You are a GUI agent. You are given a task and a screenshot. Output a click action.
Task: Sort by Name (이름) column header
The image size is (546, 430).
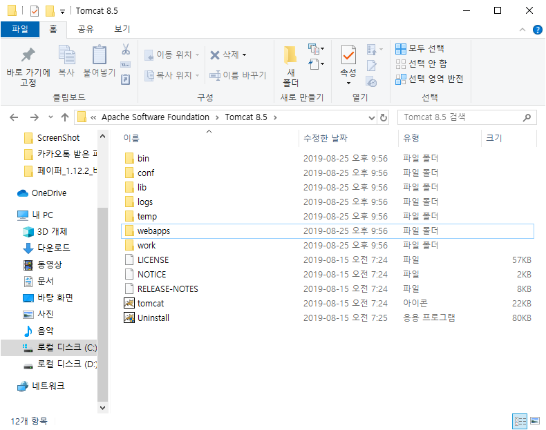[x=131, y=138]
